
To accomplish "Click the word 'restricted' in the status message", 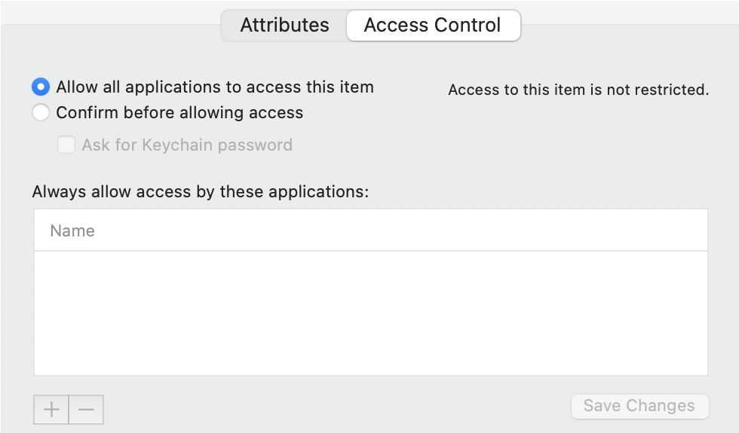I will (x=672, y=90).
